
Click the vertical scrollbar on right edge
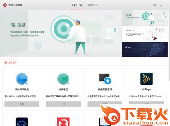pyautogui.click(x=169, y=45)
